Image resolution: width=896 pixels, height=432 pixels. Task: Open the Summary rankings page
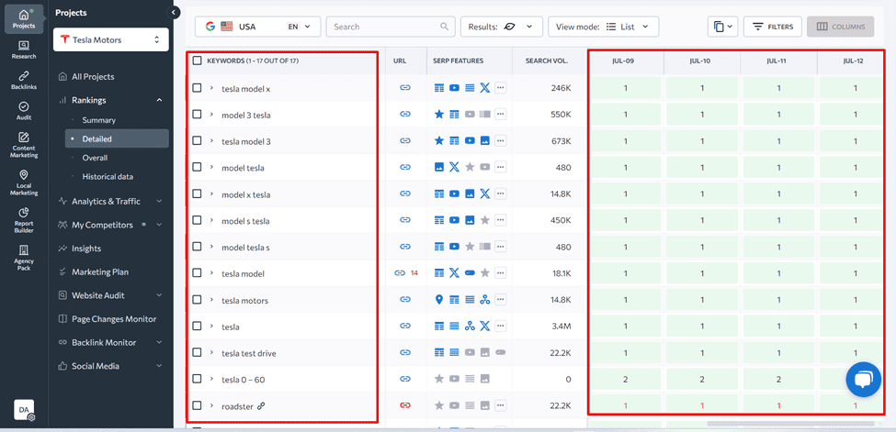pos(99,120)
